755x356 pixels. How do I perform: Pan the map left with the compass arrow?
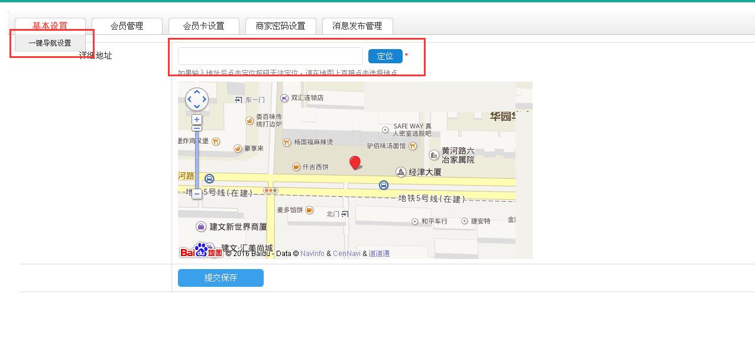[x=189, y=99]
